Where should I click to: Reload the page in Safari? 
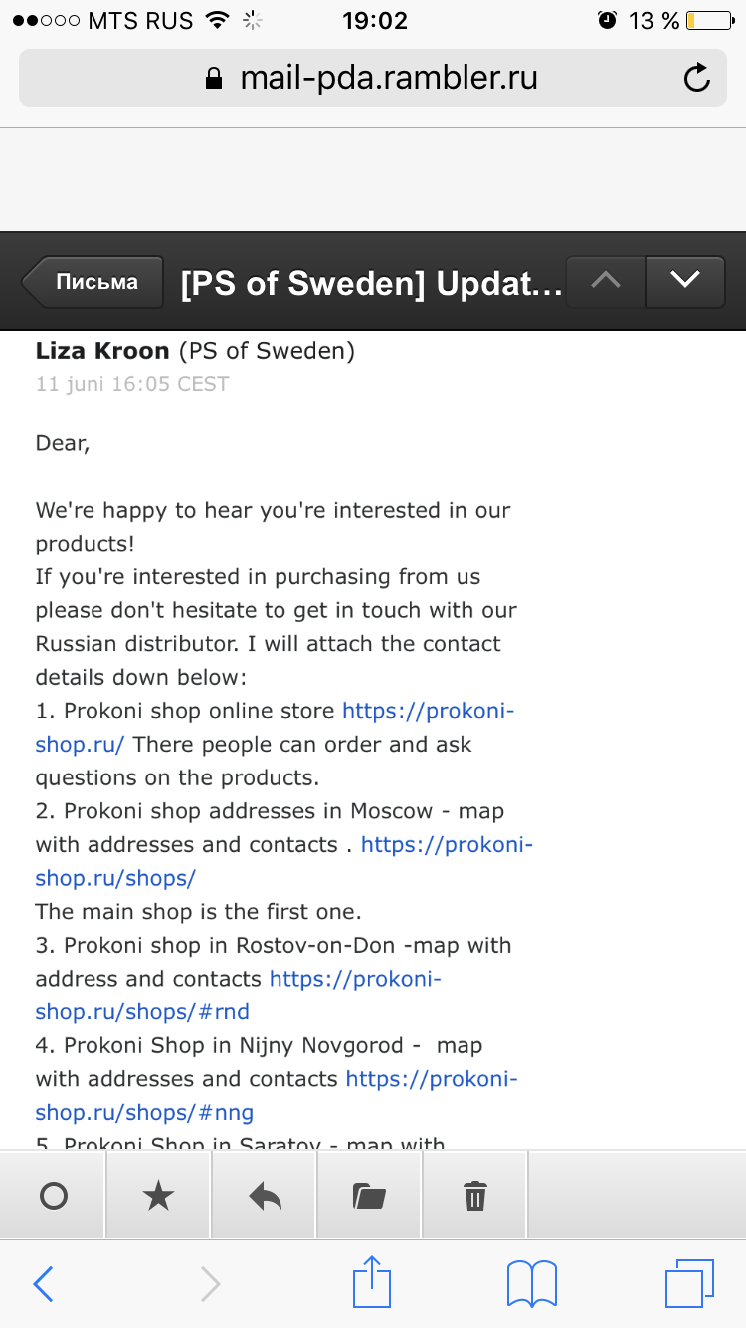[697, 78]
